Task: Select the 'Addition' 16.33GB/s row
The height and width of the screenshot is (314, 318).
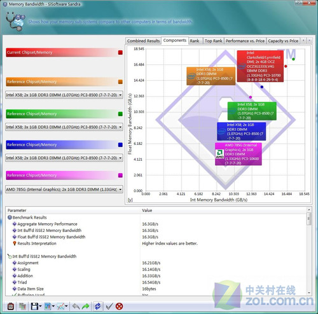Action: tap(156, 276)
